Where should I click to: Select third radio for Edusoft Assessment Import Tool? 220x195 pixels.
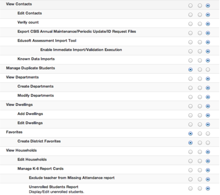click(x=208, y=42)
